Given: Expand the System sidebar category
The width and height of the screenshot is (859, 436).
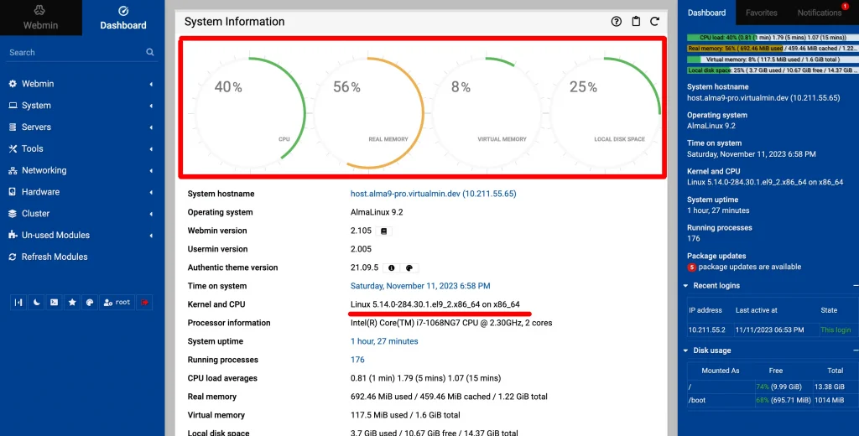Looking at the screenshot, I should [x=81, y=105].
